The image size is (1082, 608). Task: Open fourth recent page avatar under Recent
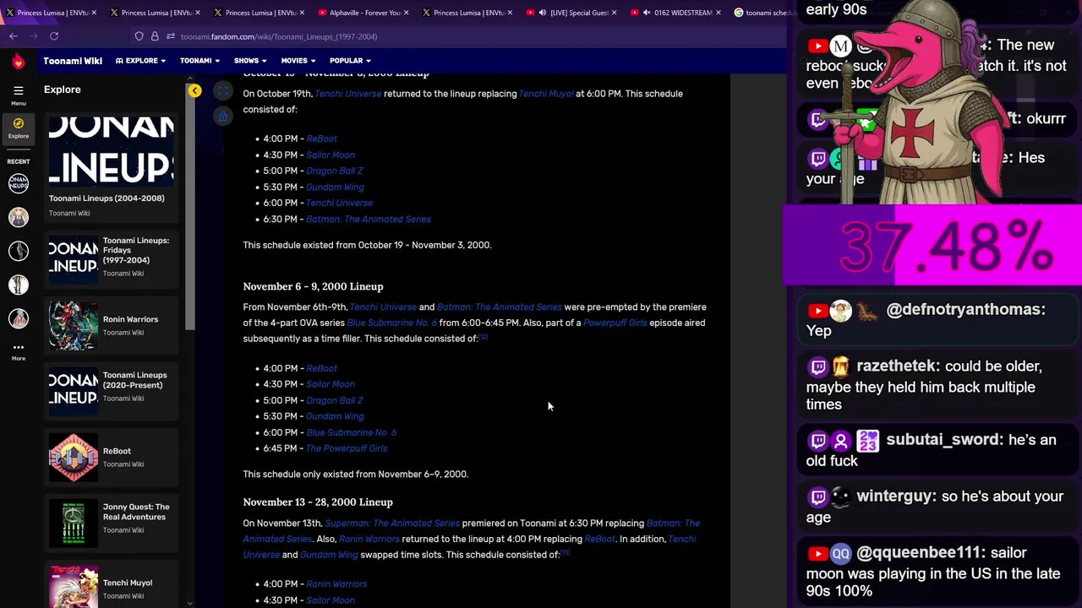pyautogui.click(x=19, y=285)
